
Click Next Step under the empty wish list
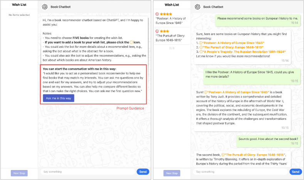click(19, 173)
